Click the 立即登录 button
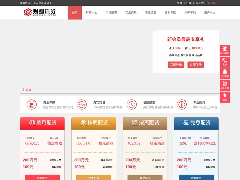This screenshot has height=180, width=240. (x=176, y=65)
